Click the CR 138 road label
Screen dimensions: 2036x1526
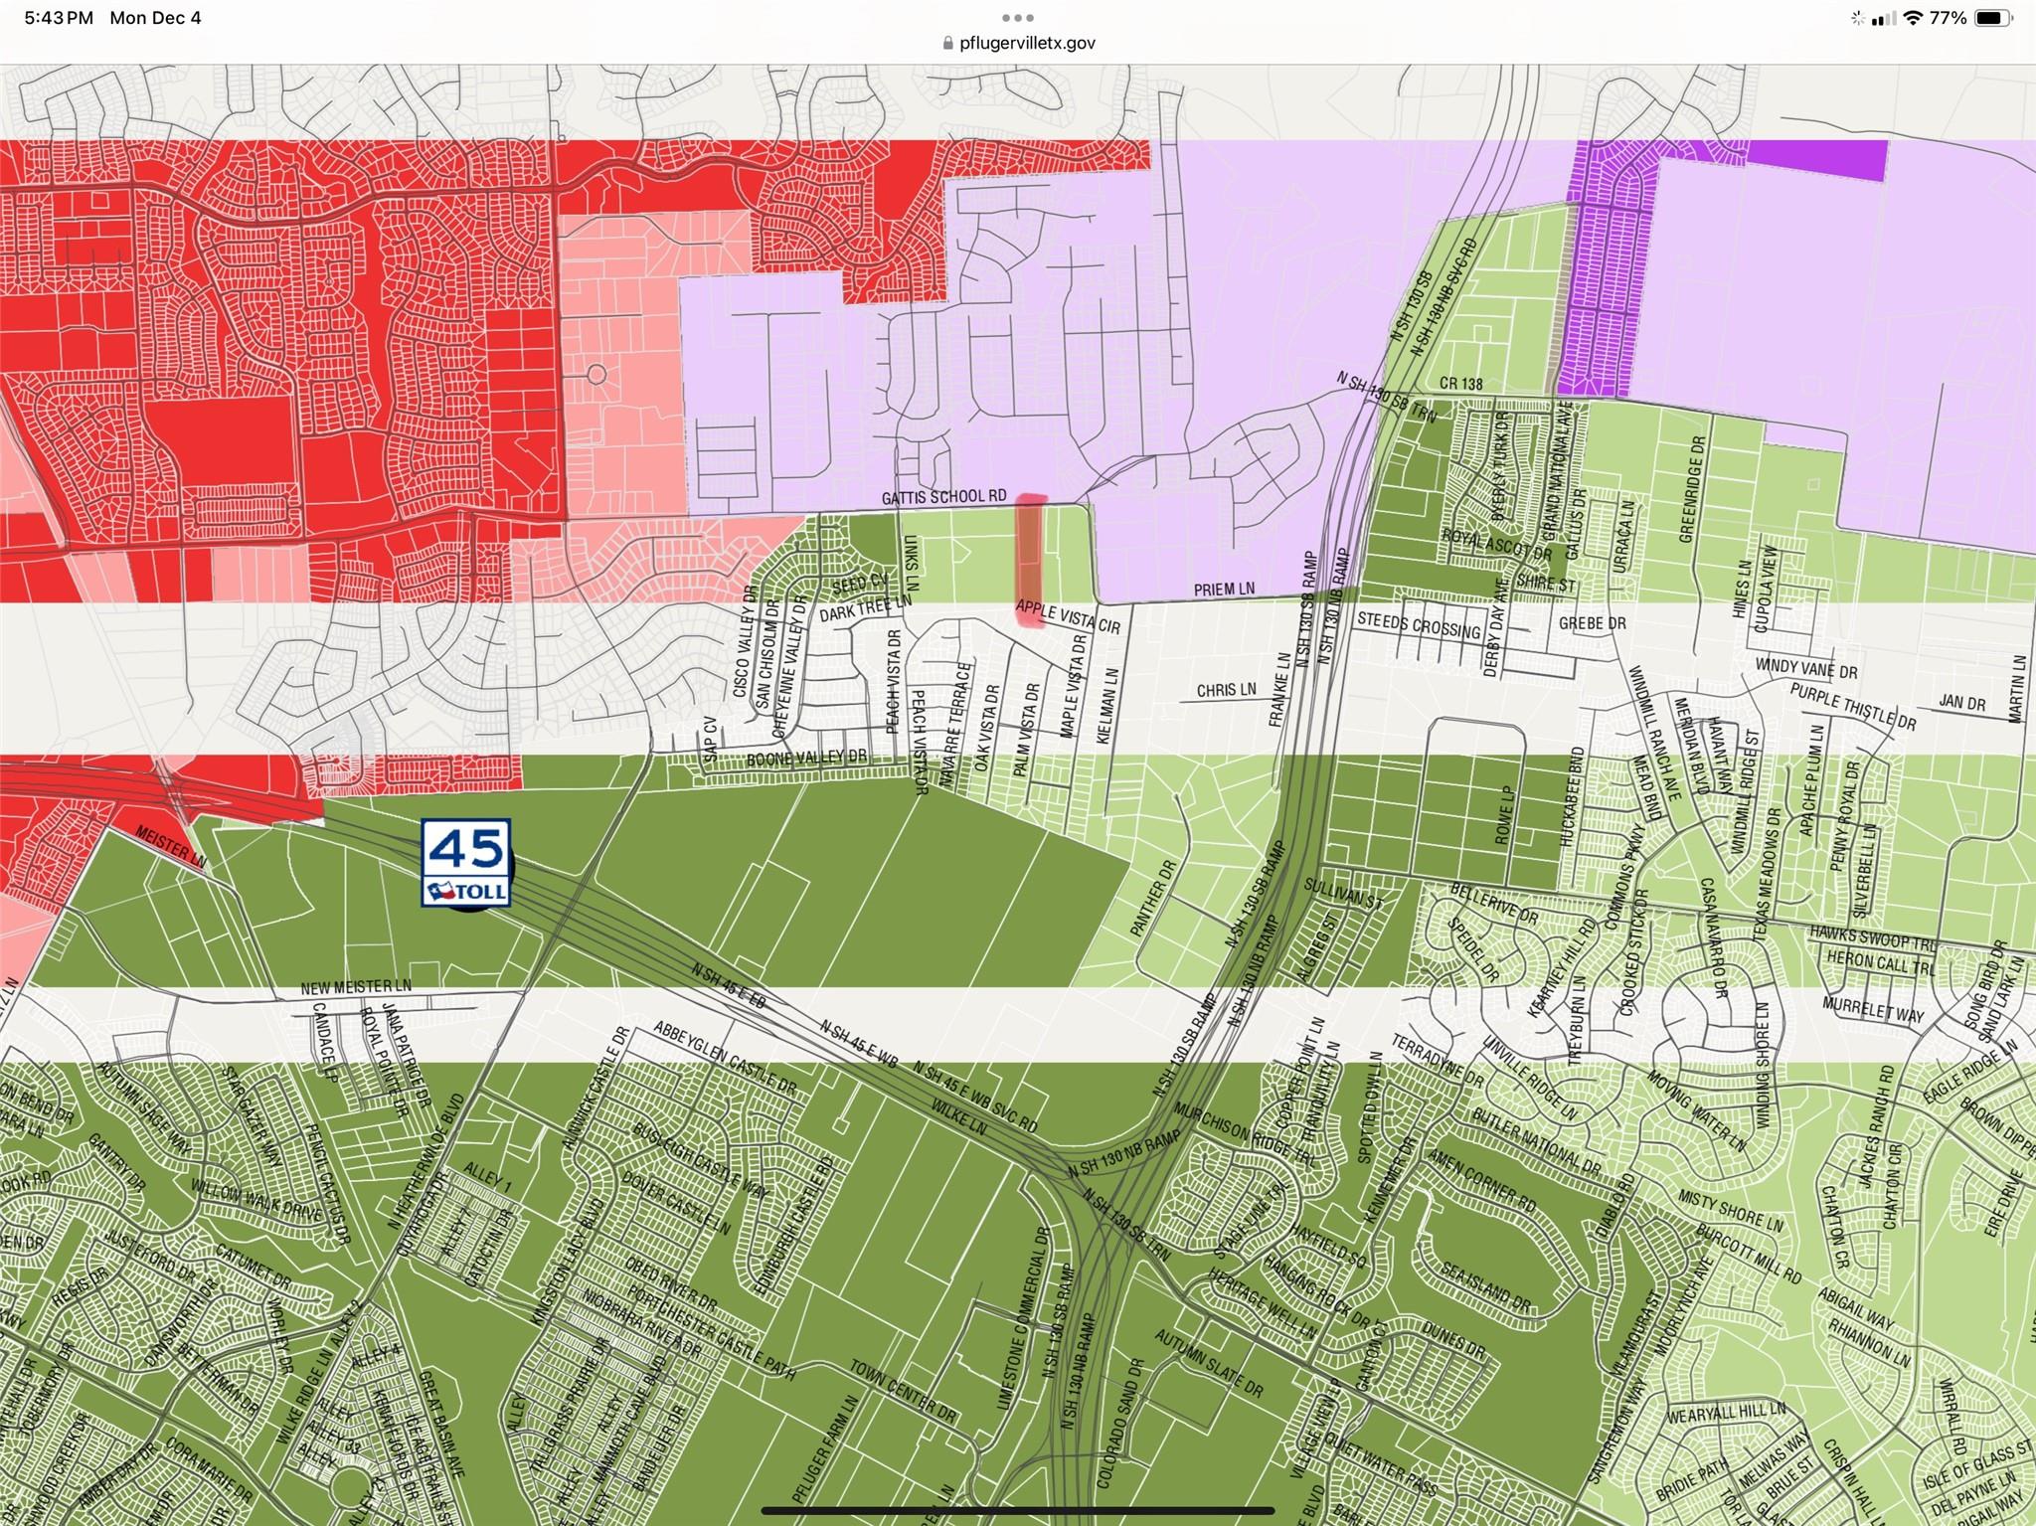click(1460, 384)
